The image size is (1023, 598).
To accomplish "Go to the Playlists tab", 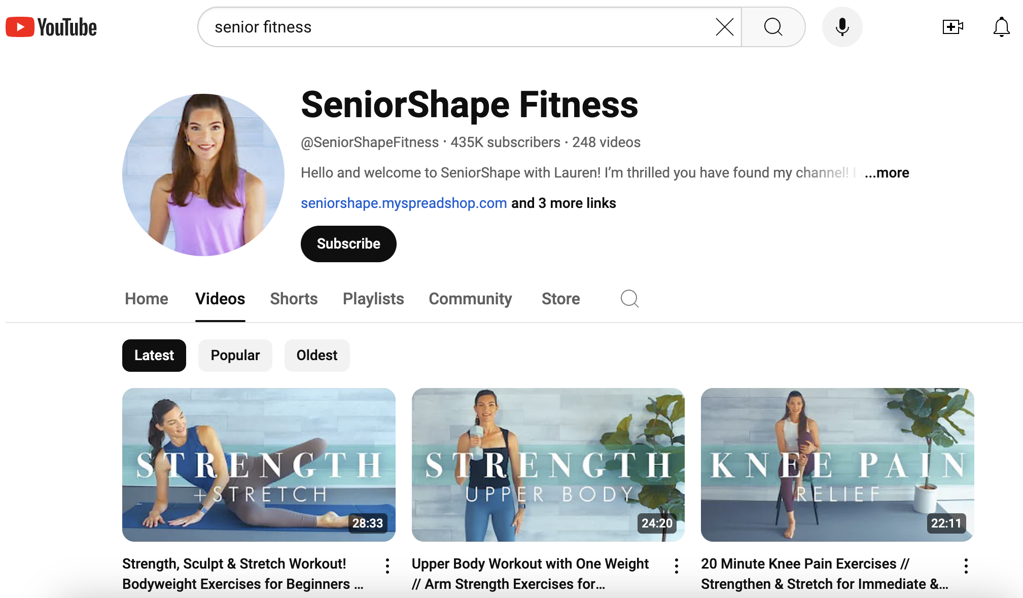I will tap(373, 299).
